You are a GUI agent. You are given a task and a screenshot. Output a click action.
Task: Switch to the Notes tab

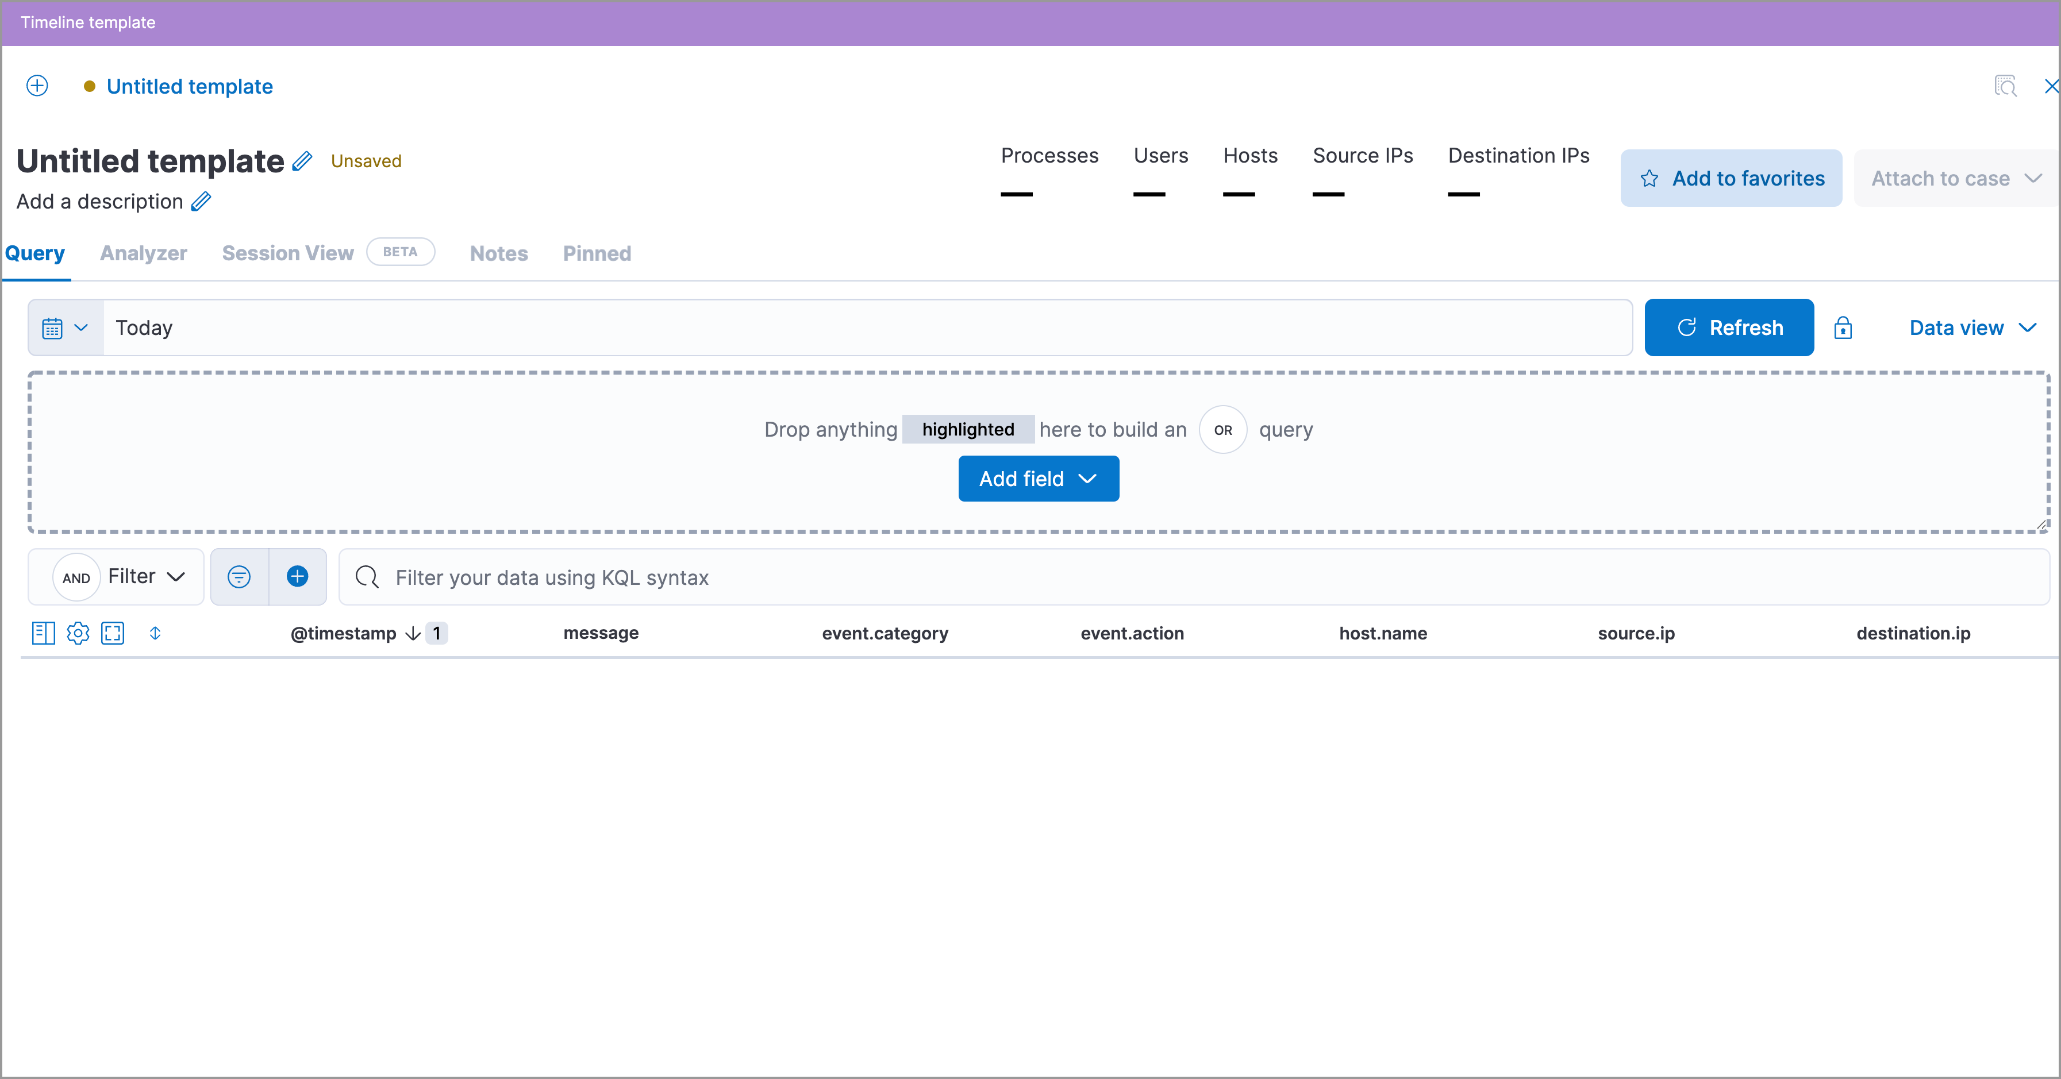click(x=498, y=253)
